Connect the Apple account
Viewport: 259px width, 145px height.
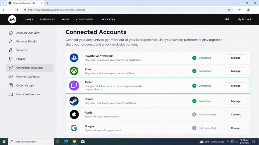coord(236,115)
